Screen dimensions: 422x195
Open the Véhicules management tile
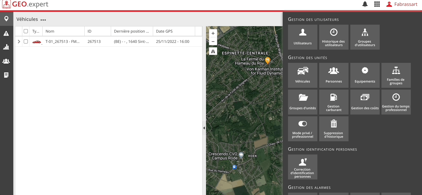coord(303,75)
